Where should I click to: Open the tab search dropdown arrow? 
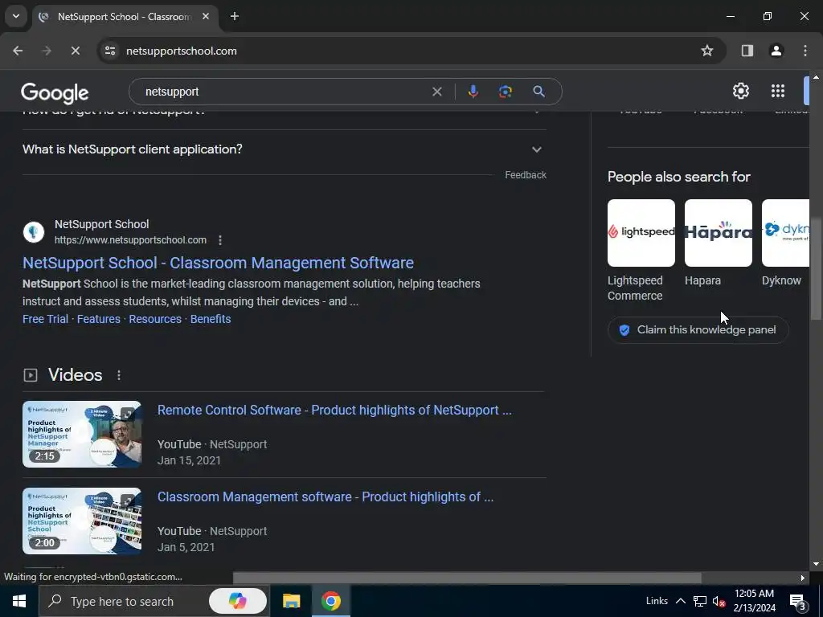point(16,16)
